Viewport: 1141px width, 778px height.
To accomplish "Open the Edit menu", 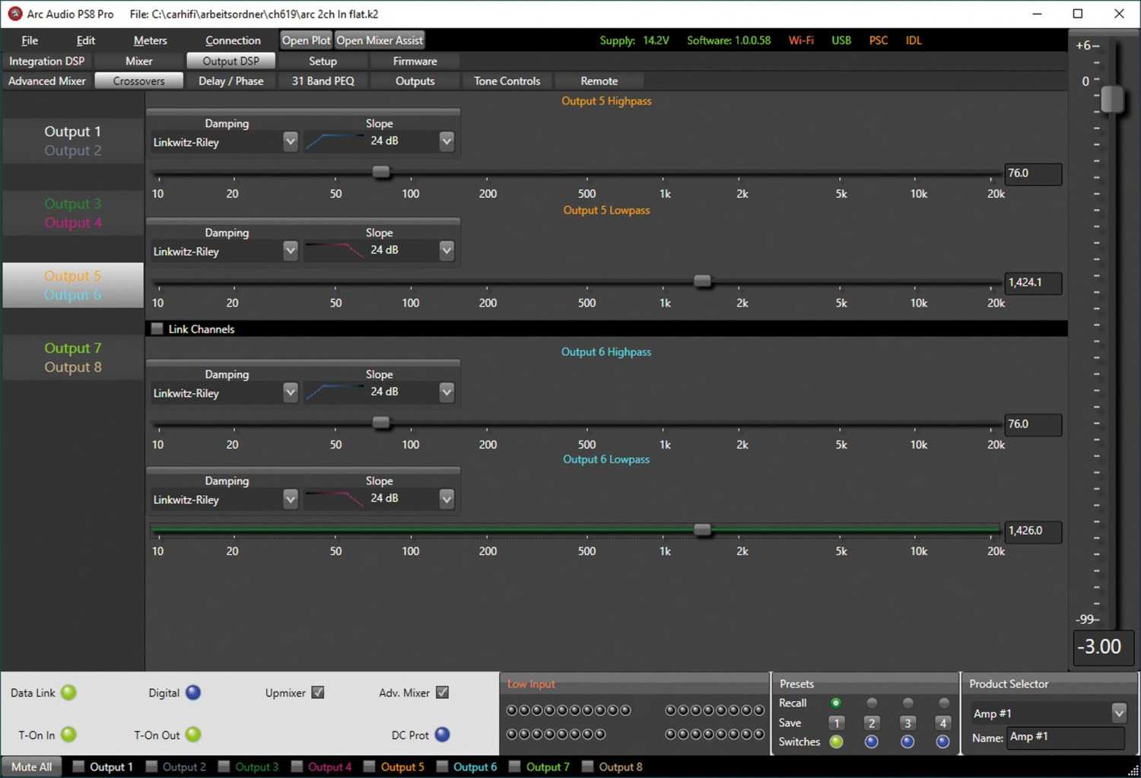I will click(x=86, y=40).
